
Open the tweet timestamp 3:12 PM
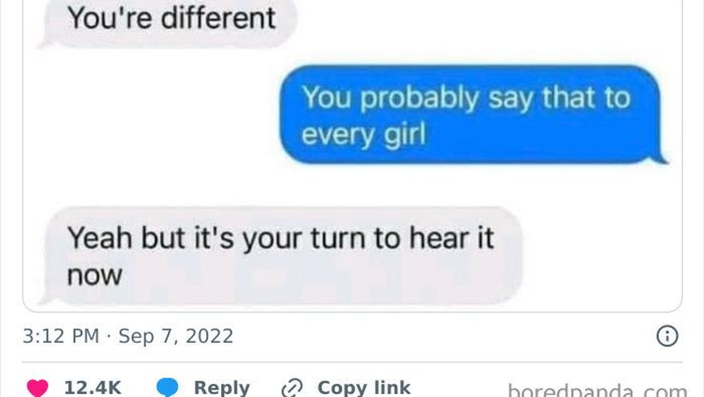(60, 336)
